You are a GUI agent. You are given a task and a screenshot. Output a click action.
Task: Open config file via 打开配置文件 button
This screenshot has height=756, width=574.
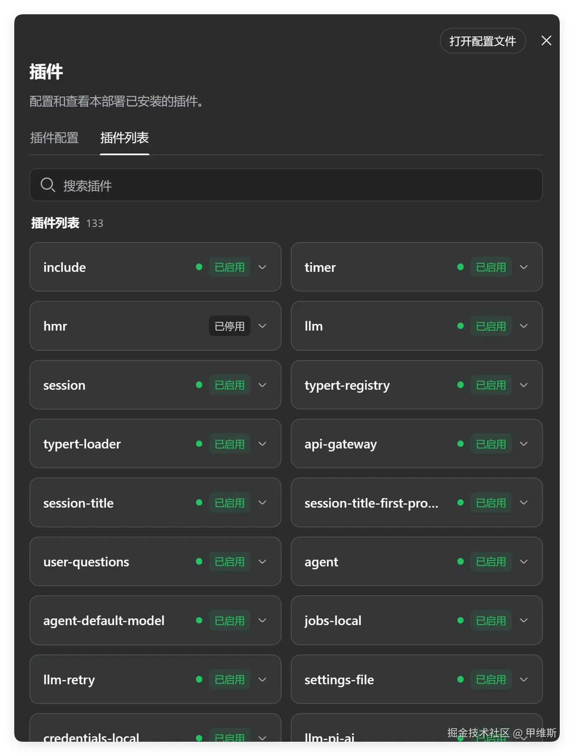point(483,41)
